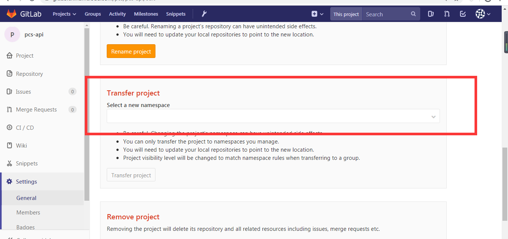Open CI / CD in the sidebar
Viewport: 508px width, 239px height.
tap(25, 127)
